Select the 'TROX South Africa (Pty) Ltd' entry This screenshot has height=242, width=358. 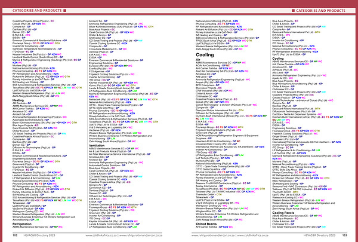tap(224, 41)
